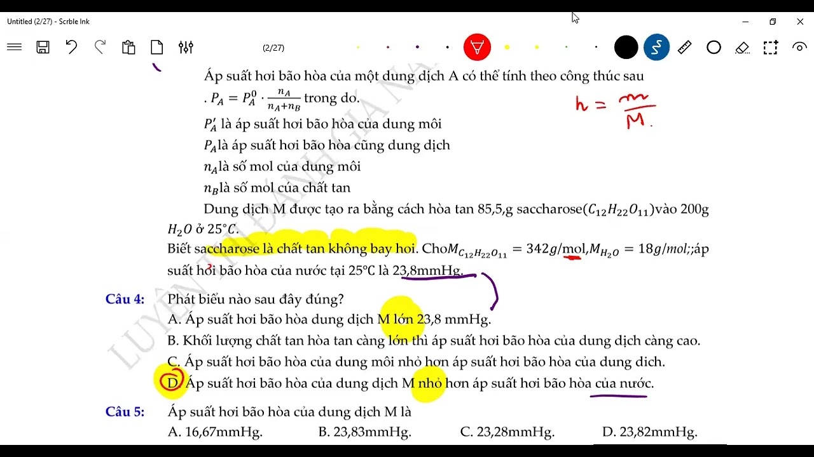Screen dimensions: 814x457
Task: Click answer option C. 23,28mmHg
Action: [507, 432]
